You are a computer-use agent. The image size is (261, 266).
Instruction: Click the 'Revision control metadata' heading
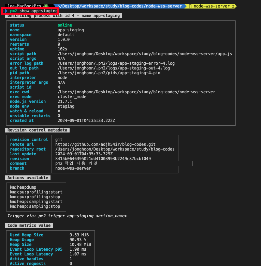tap(38, 130)
